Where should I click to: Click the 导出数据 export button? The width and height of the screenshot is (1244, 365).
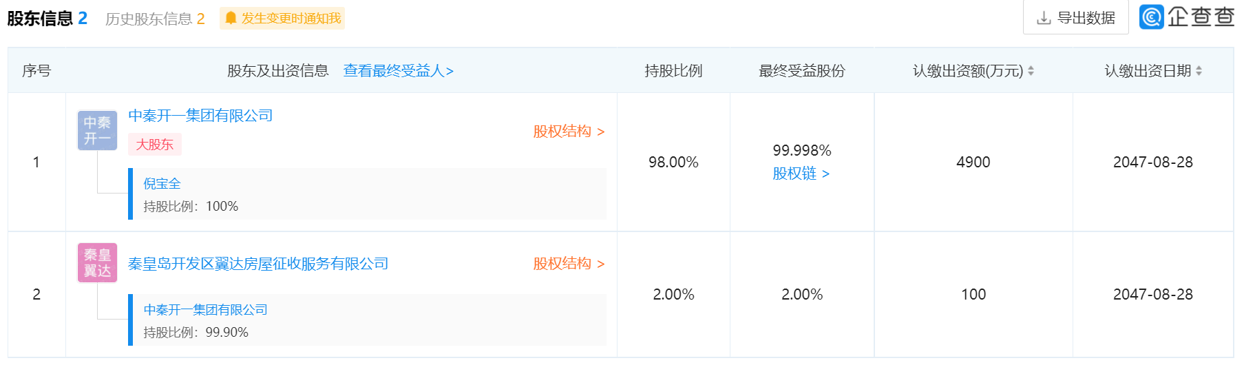pos(1076,17)
